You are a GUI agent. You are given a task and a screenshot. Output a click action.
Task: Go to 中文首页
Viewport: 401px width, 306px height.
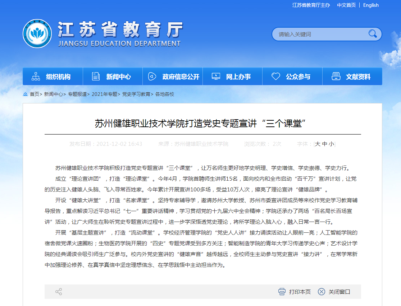(346, 5)
